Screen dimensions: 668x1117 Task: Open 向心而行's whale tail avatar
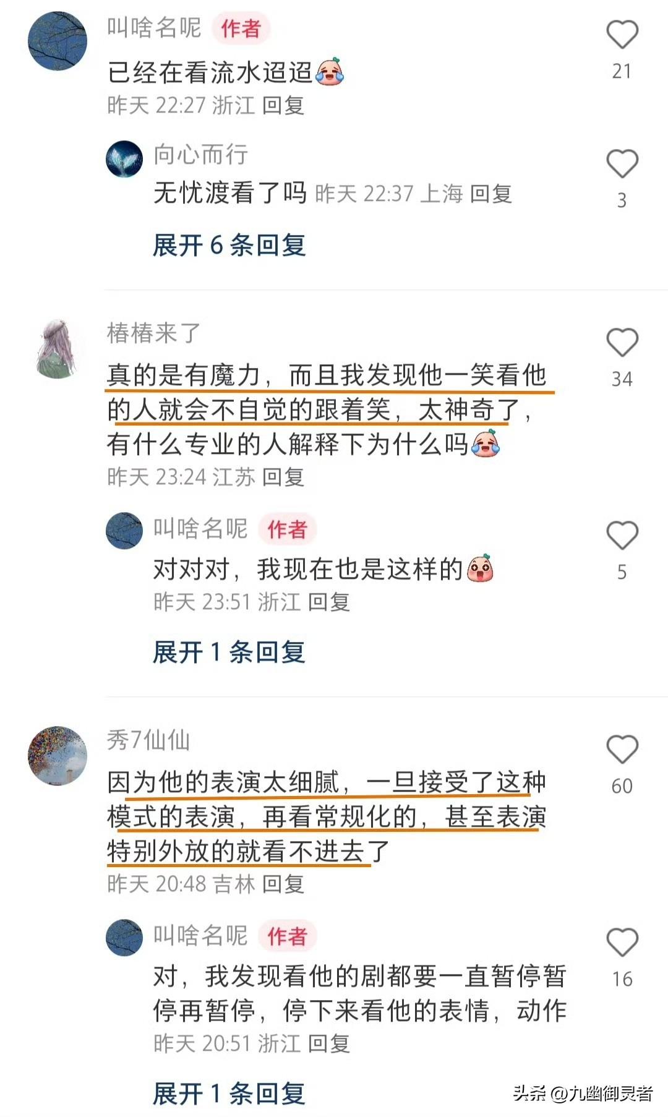[x=124, y=159]
